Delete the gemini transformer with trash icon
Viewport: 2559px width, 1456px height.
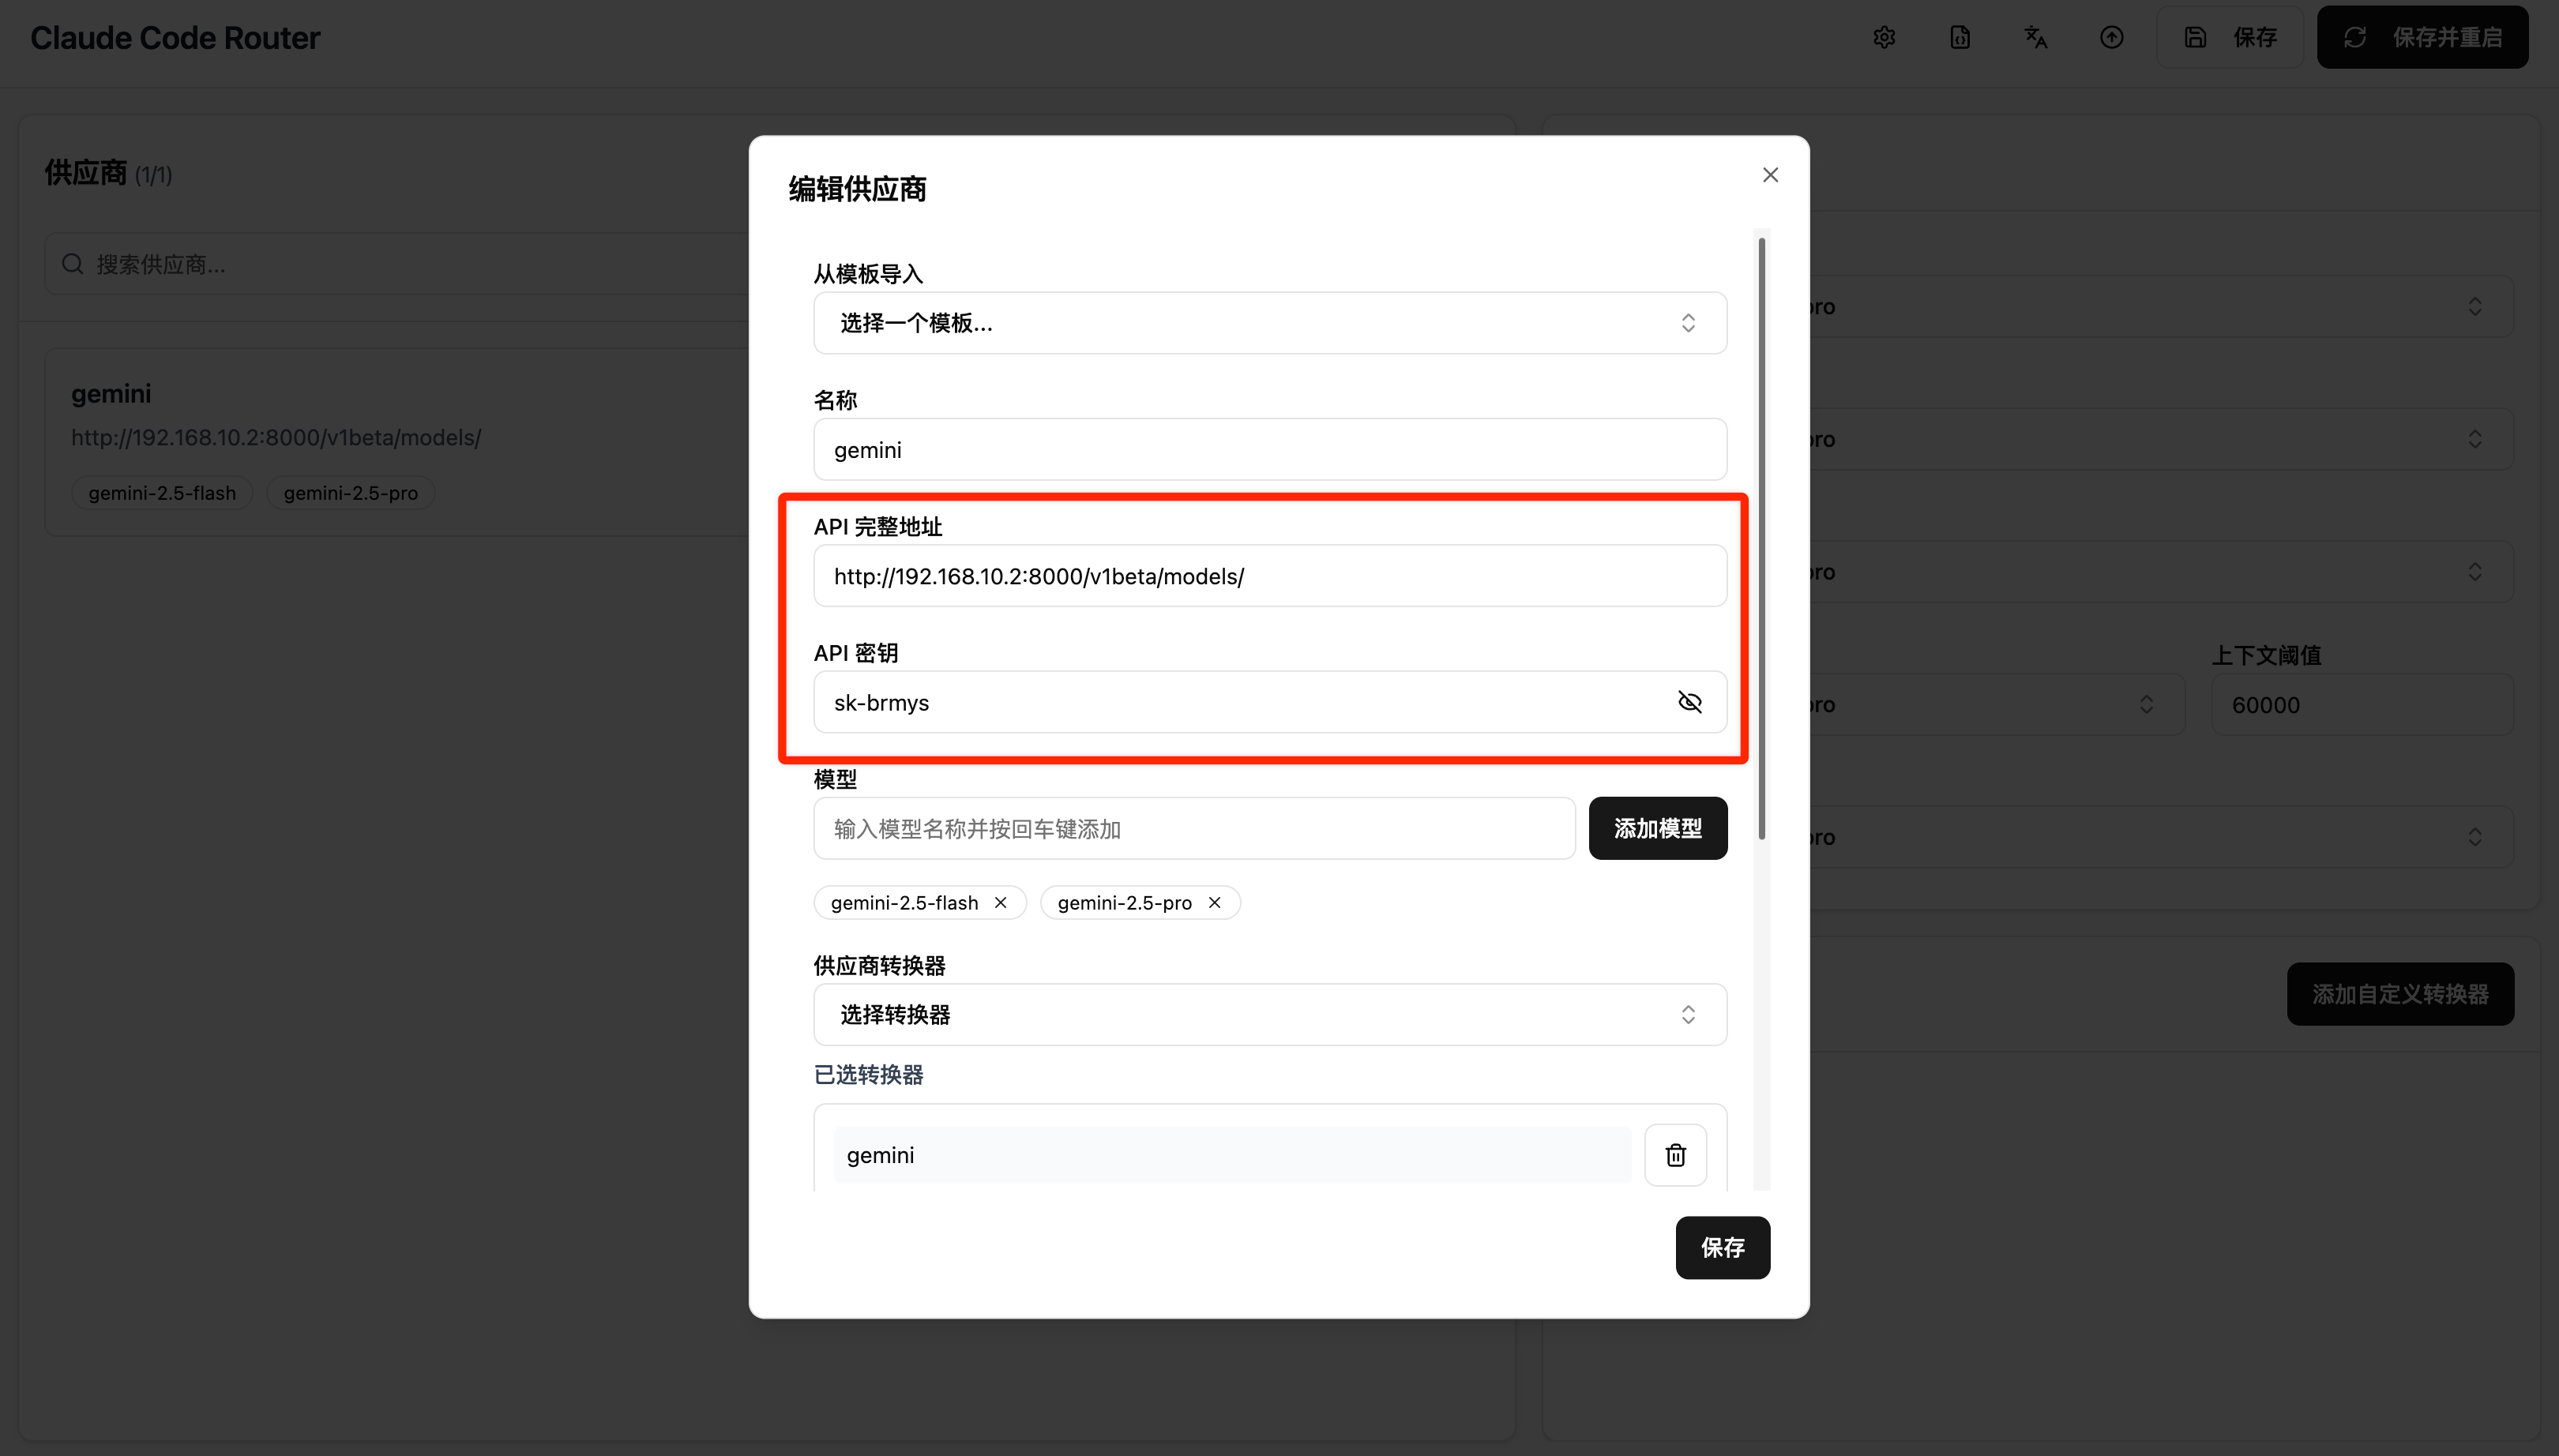pyautogui.click(x=1675, y=1155)
